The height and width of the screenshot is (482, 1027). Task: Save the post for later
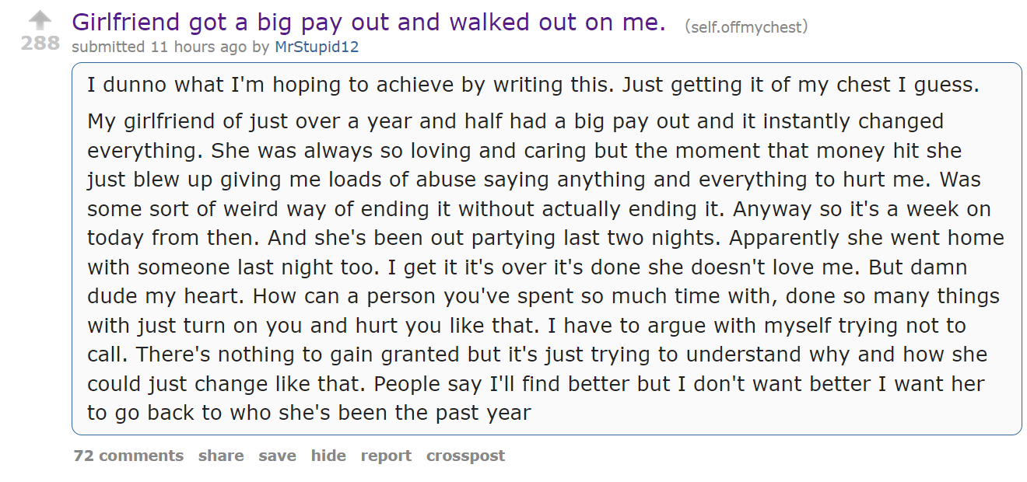tap(278, 456)
